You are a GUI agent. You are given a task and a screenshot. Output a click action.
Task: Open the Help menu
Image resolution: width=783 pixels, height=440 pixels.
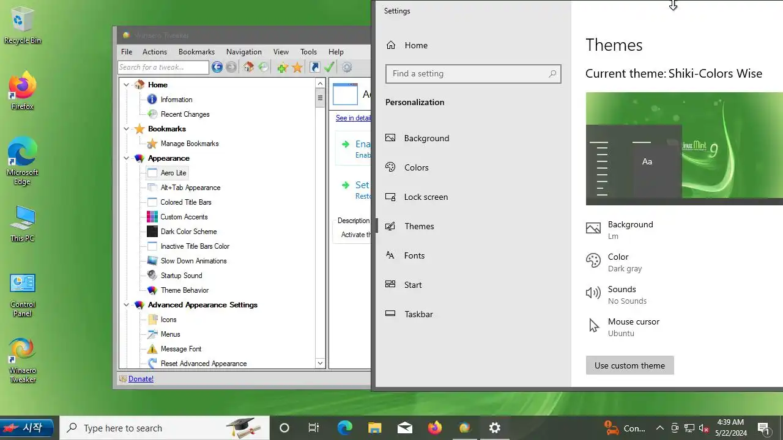(x=336, y=52)
